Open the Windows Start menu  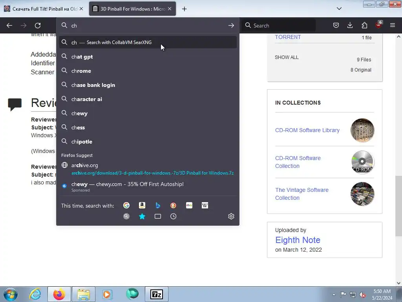(11, 294)
